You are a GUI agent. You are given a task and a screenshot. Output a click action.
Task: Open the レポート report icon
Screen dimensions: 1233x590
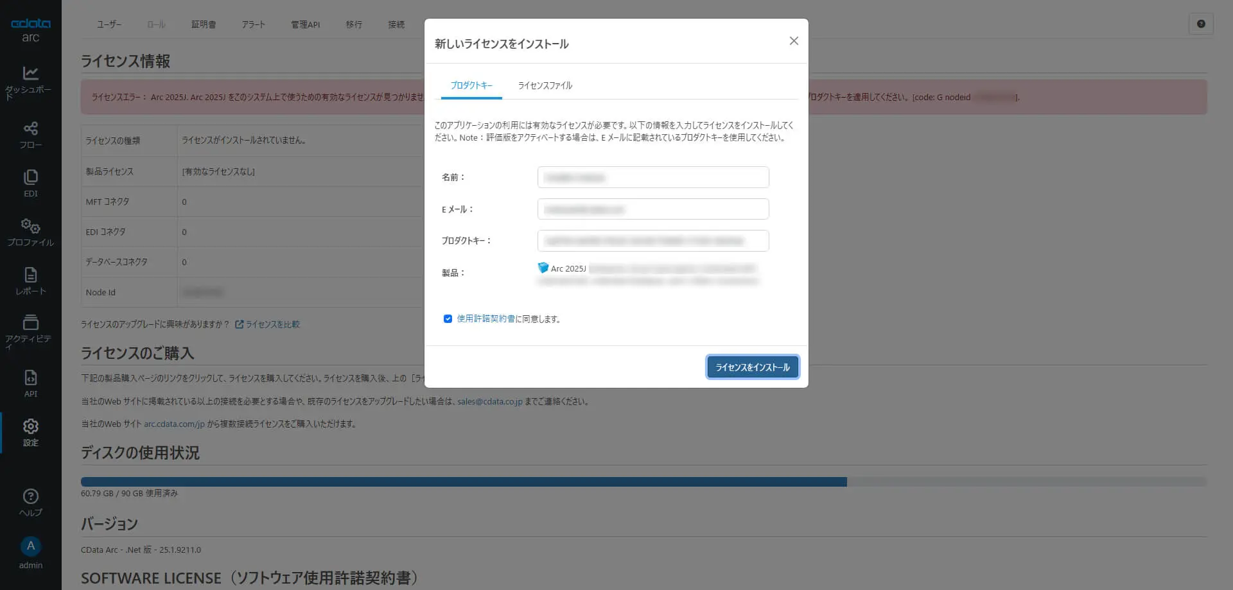30,275
